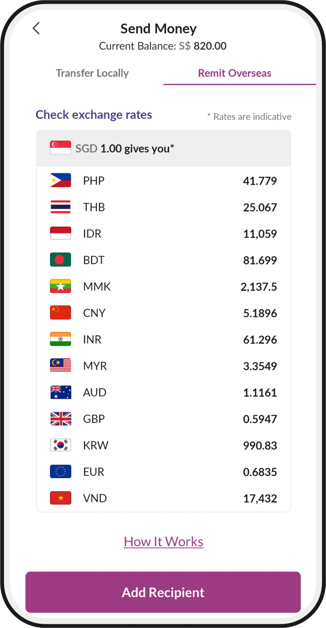This screenshot has width=326, height=628.
Task: Click the Singapore flag icon
Action: 60,148
